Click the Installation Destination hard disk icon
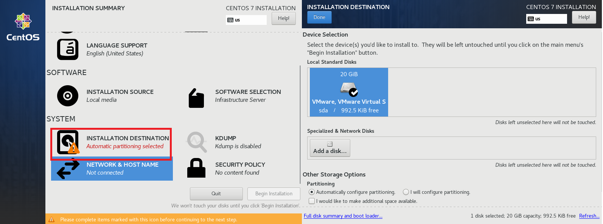 (68, 142)
